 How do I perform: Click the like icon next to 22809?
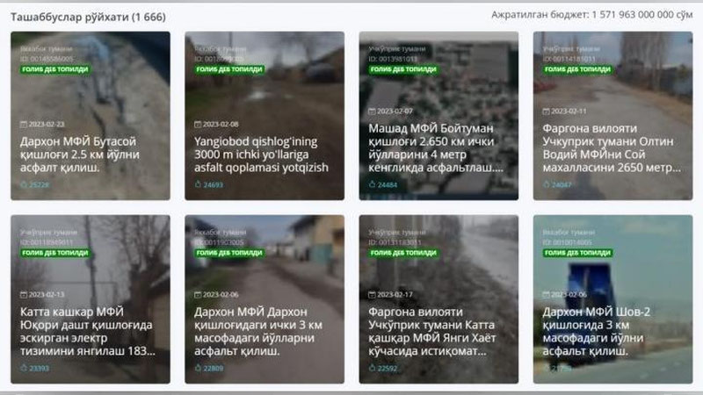(199, 368)
